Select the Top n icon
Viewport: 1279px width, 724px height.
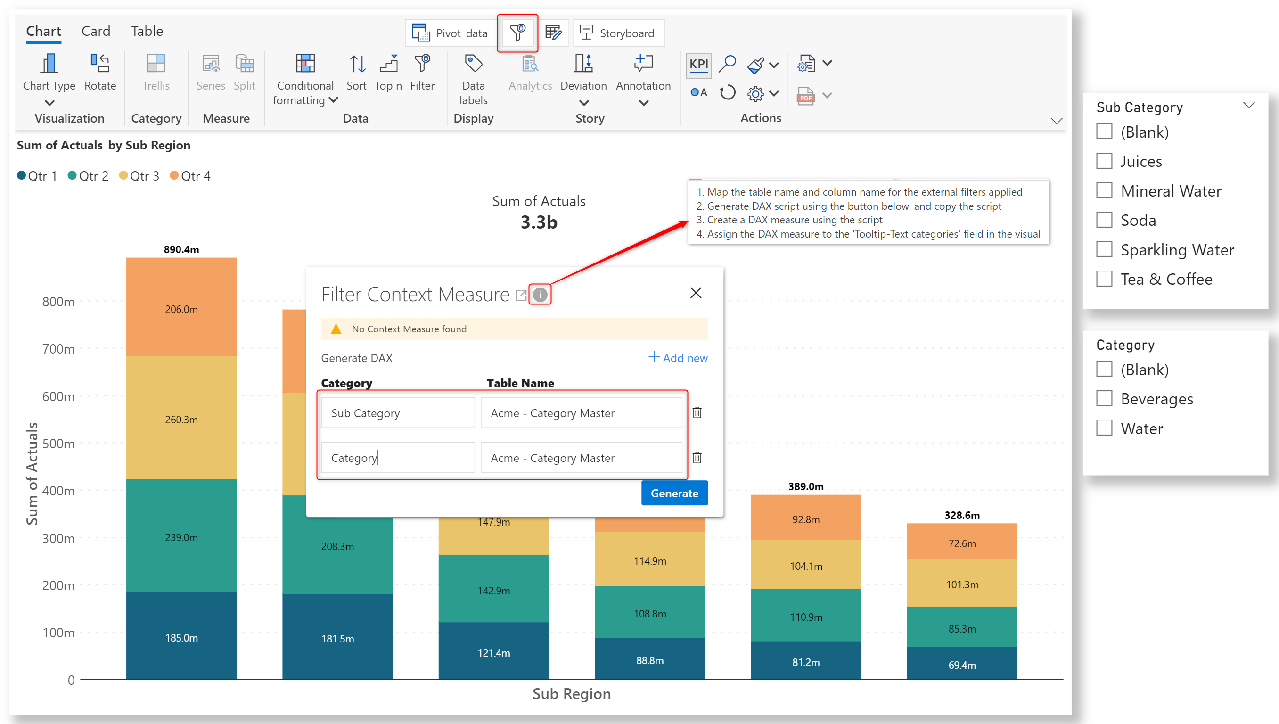[388, 65]
